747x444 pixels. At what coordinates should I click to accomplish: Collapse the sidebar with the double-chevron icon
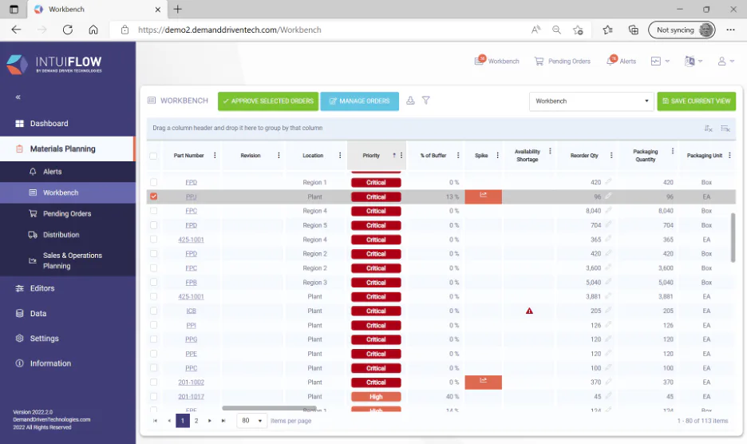pos(18,97)
